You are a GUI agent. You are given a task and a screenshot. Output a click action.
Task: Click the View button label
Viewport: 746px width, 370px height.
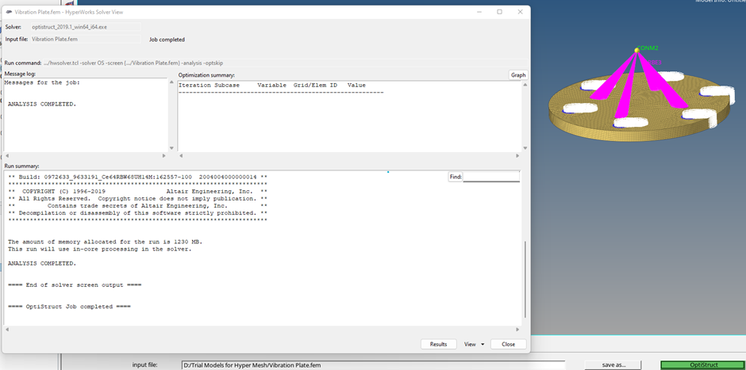point(470,345)
